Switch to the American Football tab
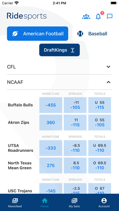This screenshot has width=119, height=211. pyautogui.click(x=38, y=34)
